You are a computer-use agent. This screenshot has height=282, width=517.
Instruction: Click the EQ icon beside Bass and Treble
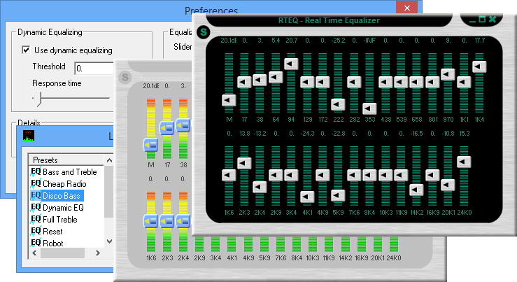pyautogui.click(x=36, y=171)
